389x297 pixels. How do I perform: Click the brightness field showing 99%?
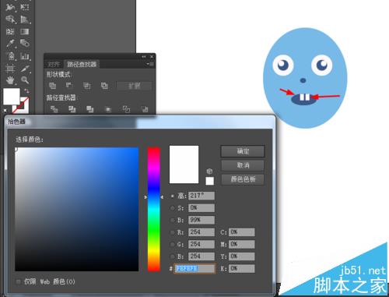pyautogui.click(x=202, y=220)
